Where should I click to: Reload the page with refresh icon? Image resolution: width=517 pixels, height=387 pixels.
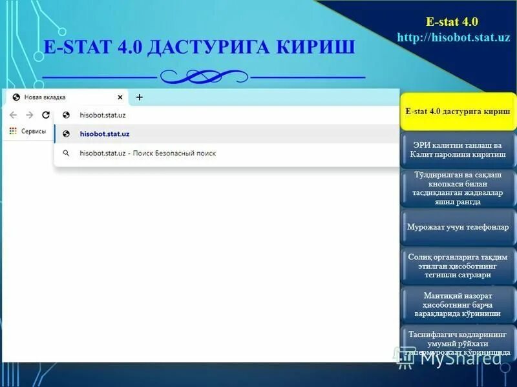tap(46, 115)
